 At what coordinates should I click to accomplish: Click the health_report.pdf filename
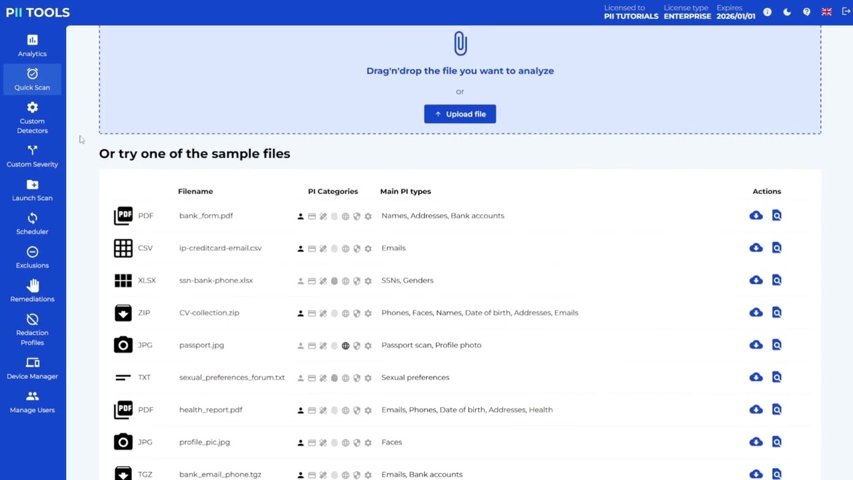tap(211, 409)
